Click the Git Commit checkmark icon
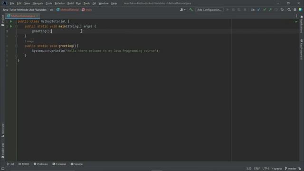This screenshot has height=171, width=304. (265, 9)
